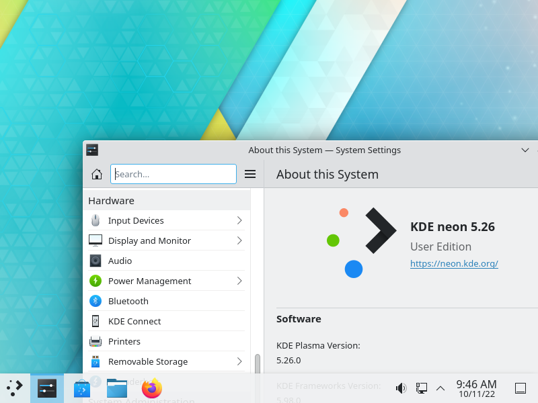The width and height of the screenshot is (538, 403).
Task: Follow the https://neon.kde.org/ link
Action: tap(454, 263)
